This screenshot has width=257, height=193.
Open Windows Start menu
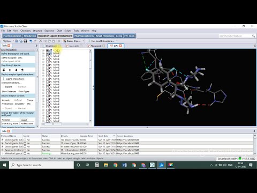(x=4, y=165)
